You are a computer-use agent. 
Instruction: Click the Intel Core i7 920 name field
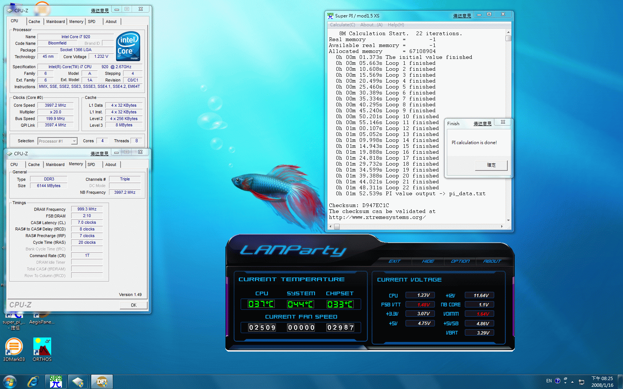[x=76, y=37]
